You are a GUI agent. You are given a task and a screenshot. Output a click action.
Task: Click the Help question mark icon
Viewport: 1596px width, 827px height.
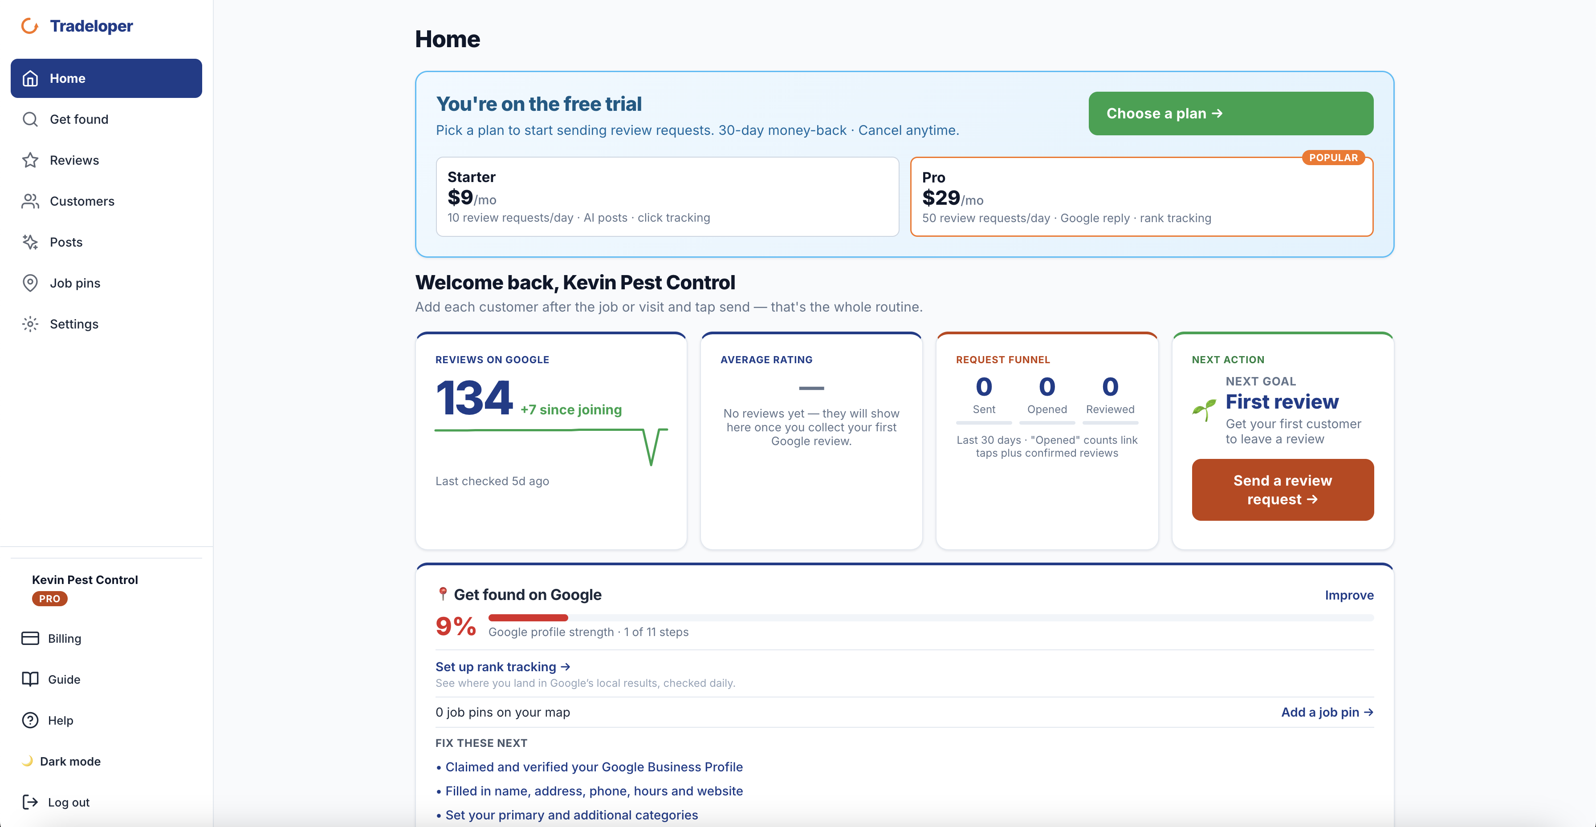coord(30,721)
